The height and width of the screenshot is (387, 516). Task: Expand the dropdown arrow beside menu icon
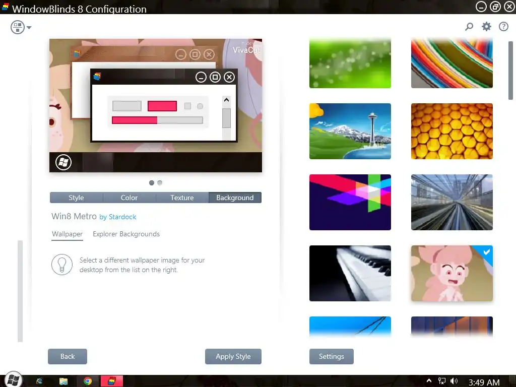[29, 27]
